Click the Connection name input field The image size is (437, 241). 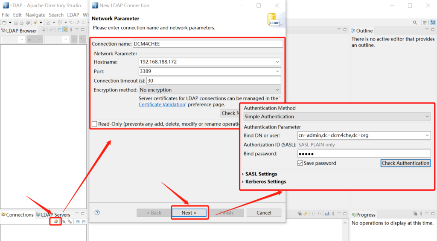(208, 44)
